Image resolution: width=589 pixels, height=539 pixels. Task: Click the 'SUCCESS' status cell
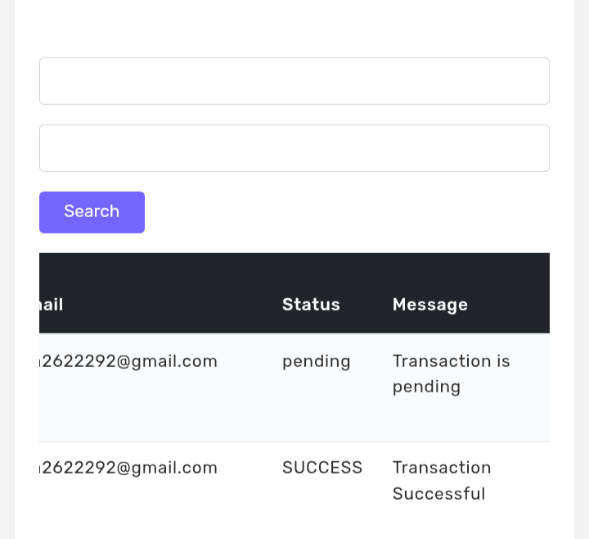[322, 468]
